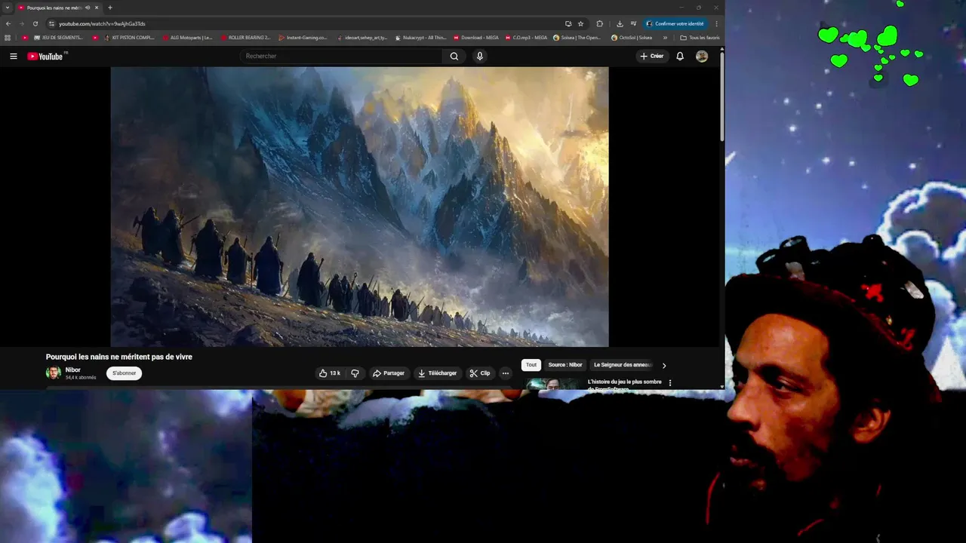Go to YouTube home via the logo

(x=45, y=57)
